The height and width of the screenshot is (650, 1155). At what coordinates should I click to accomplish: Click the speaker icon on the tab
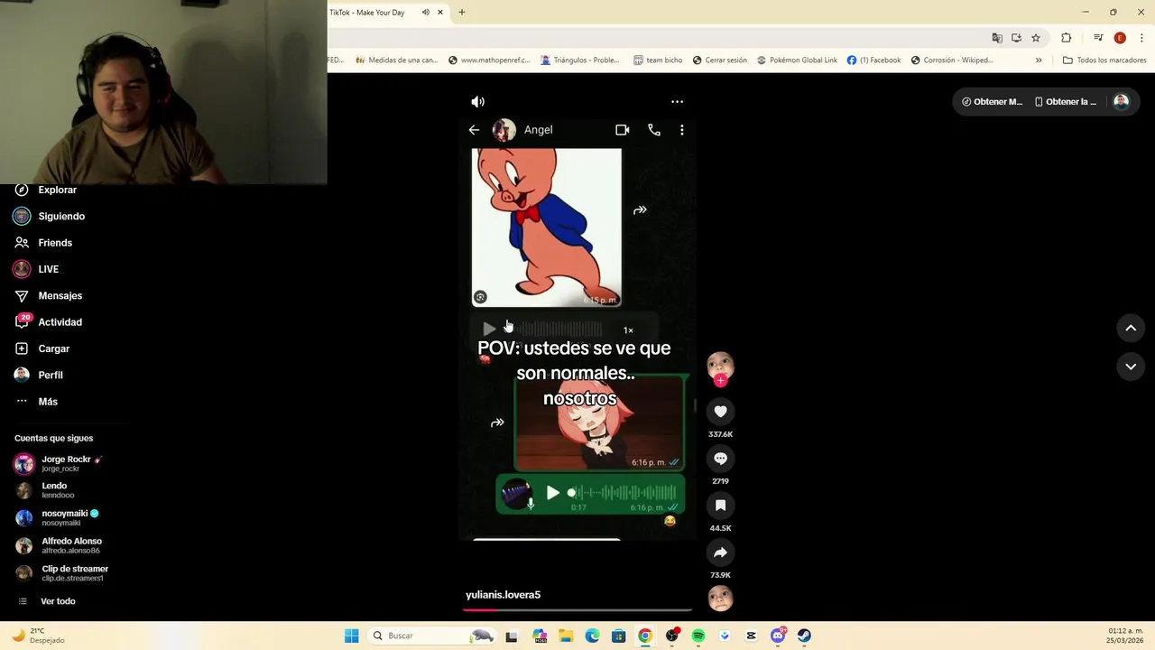coord(426,13)
